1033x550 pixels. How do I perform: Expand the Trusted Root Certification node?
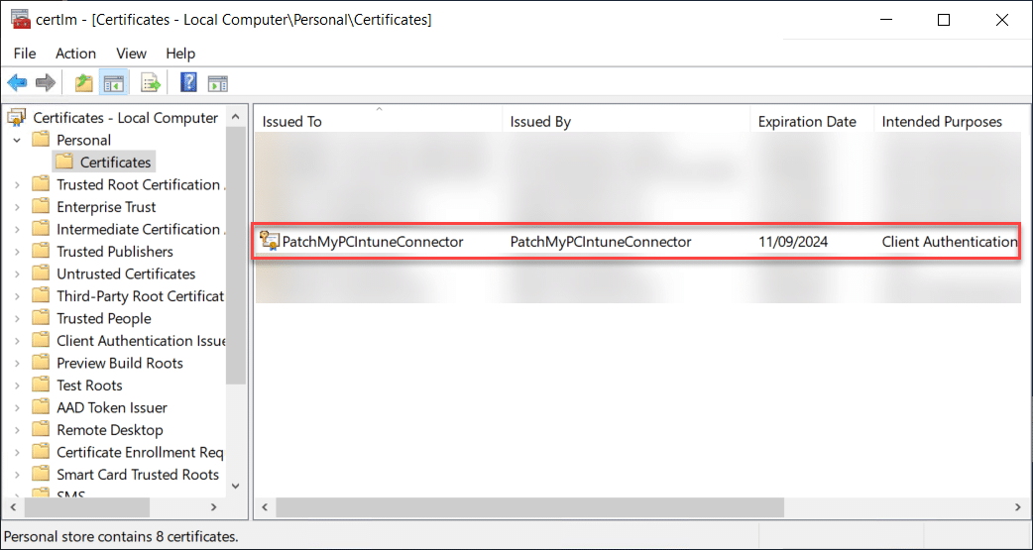click(17, 185)
